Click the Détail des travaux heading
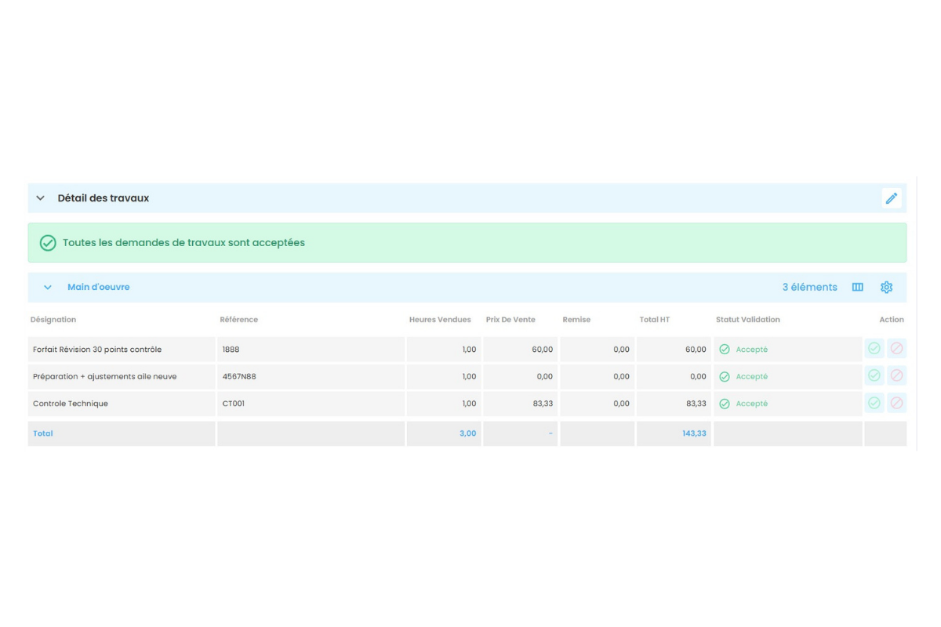Screen dimensions: 941x627 coord(104,198)
